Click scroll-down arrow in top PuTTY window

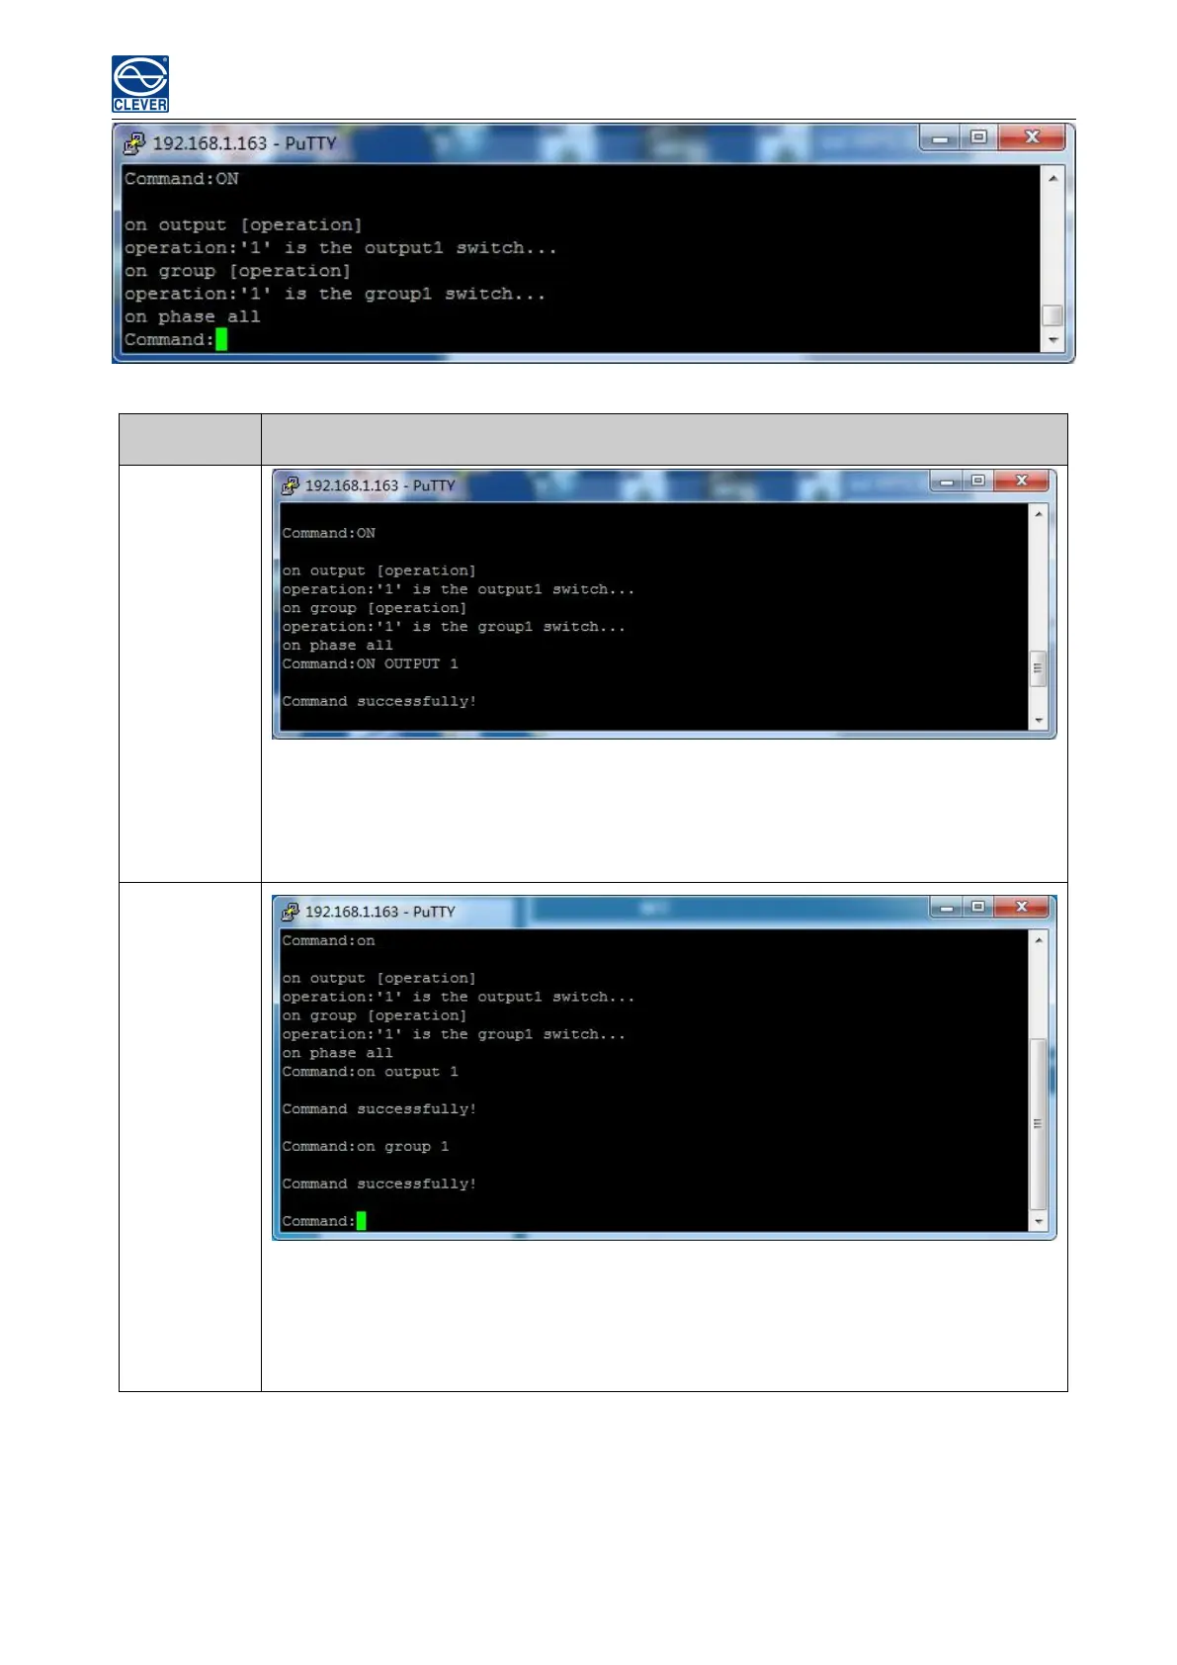click(1052, 340)
